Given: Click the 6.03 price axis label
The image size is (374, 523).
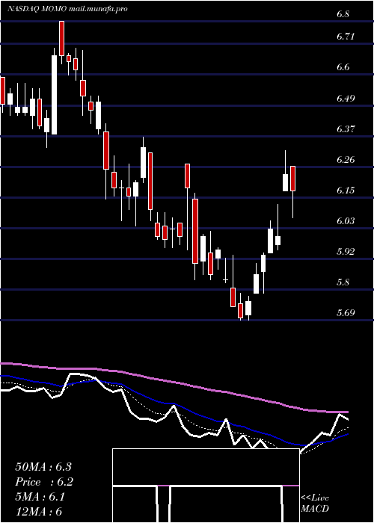Looking at the screenshot, I should pyautogui.click(x=346, y=220).
